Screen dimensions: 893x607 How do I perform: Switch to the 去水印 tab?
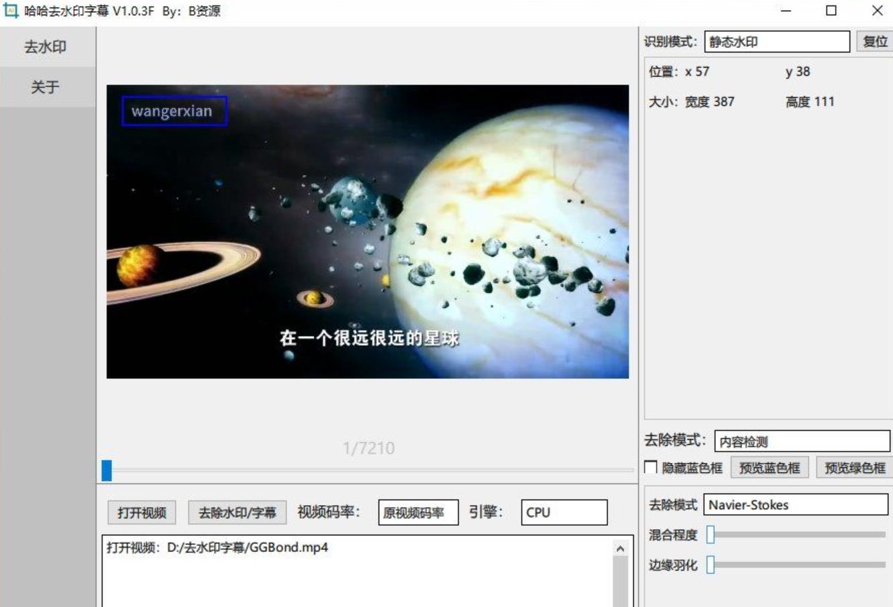click(x=45, y=47)
